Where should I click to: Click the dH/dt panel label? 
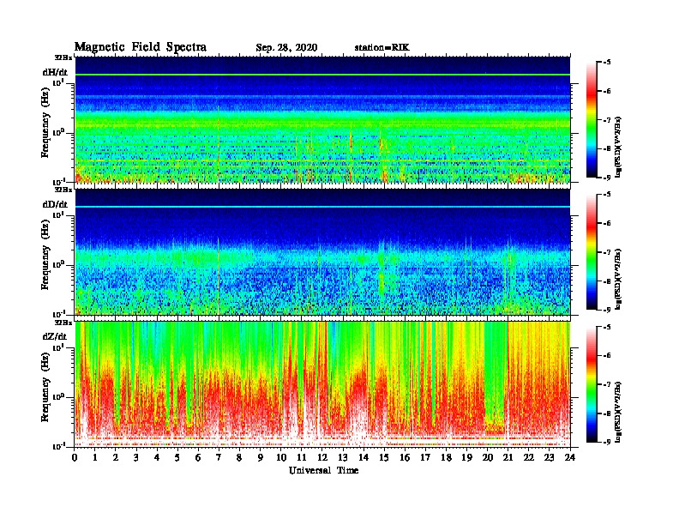(55, 72)
